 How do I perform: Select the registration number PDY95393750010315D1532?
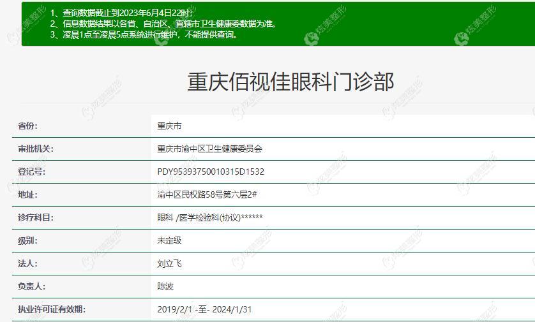click(x=211, y=172)
